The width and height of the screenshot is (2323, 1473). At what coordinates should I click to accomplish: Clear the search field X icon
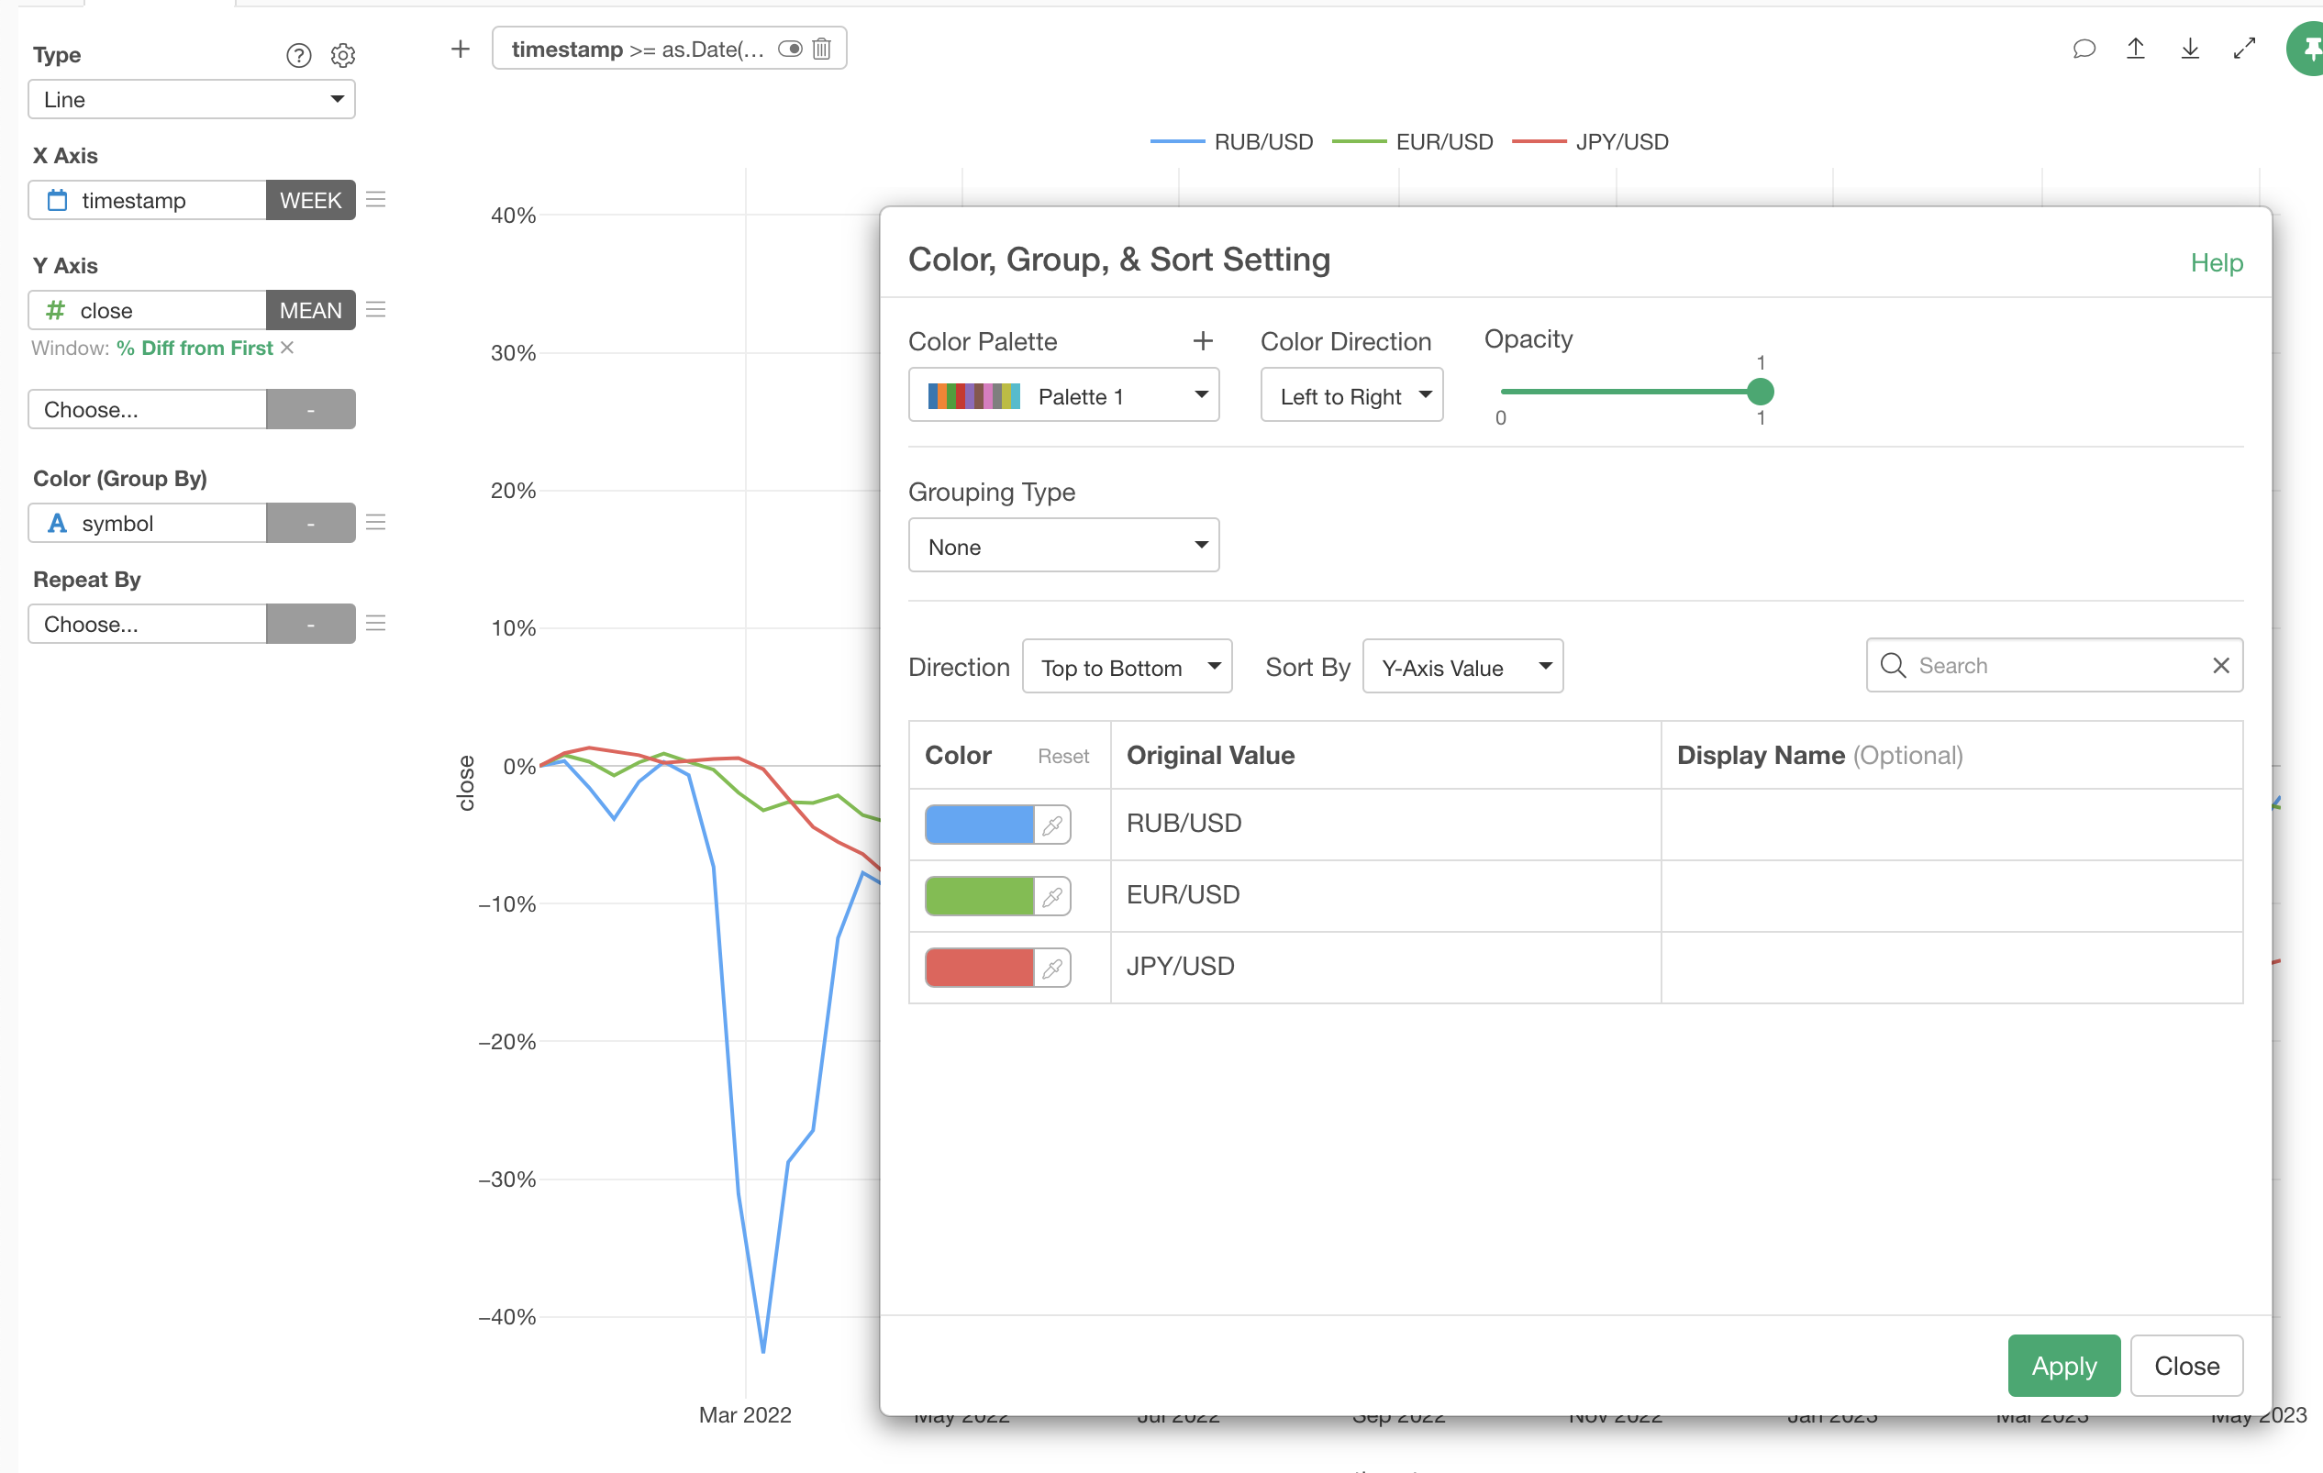click(2221, 665)
